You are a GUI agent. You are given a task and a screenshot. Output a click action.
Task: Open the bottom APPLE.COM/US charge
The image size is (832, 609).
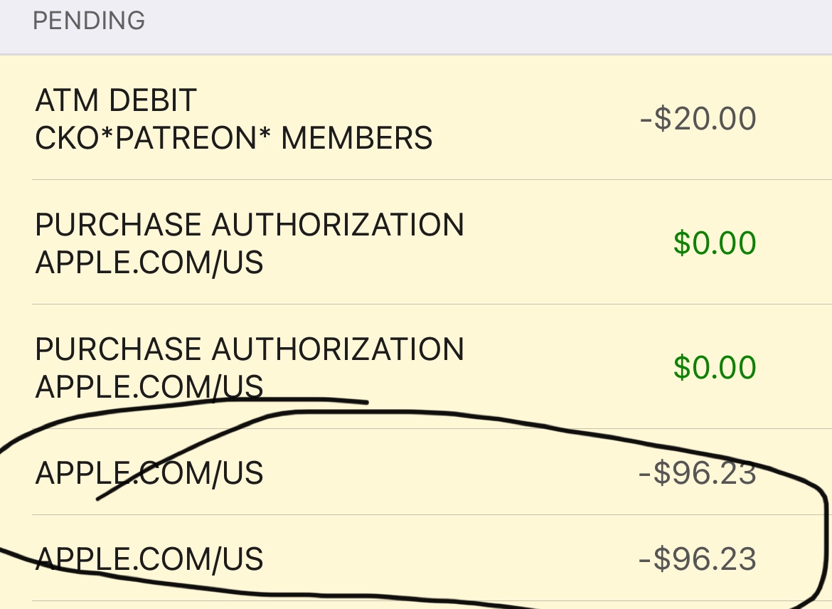click(x=149, y=558)
